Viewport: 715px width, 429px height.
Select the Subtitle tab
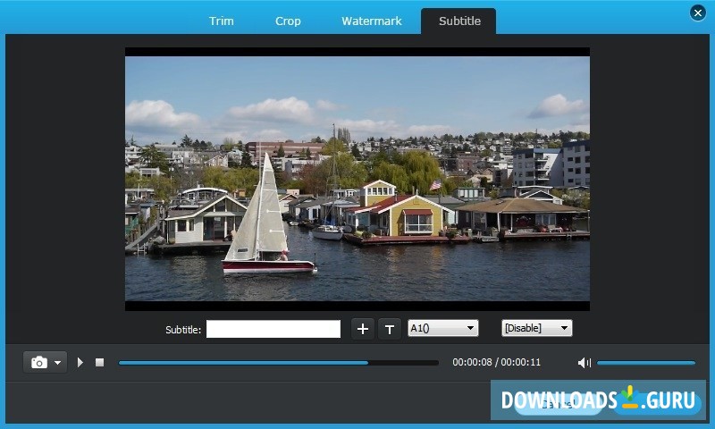tap(459, 21)
